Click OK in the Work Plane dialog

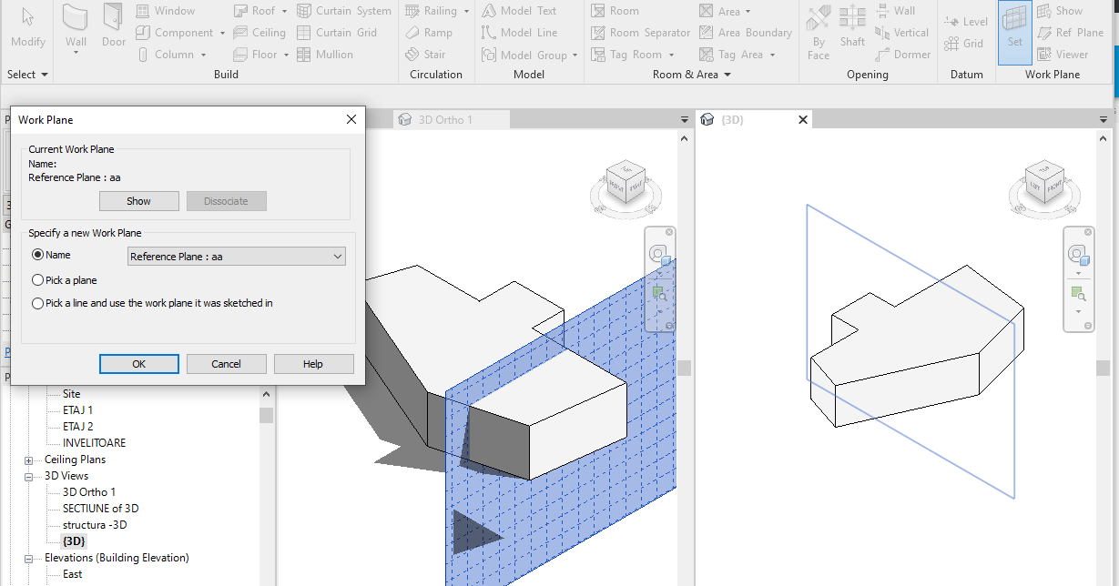(x=138, y=363)
